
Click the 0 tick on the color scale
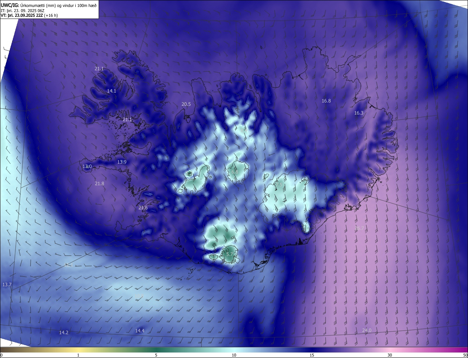(1, 355)
